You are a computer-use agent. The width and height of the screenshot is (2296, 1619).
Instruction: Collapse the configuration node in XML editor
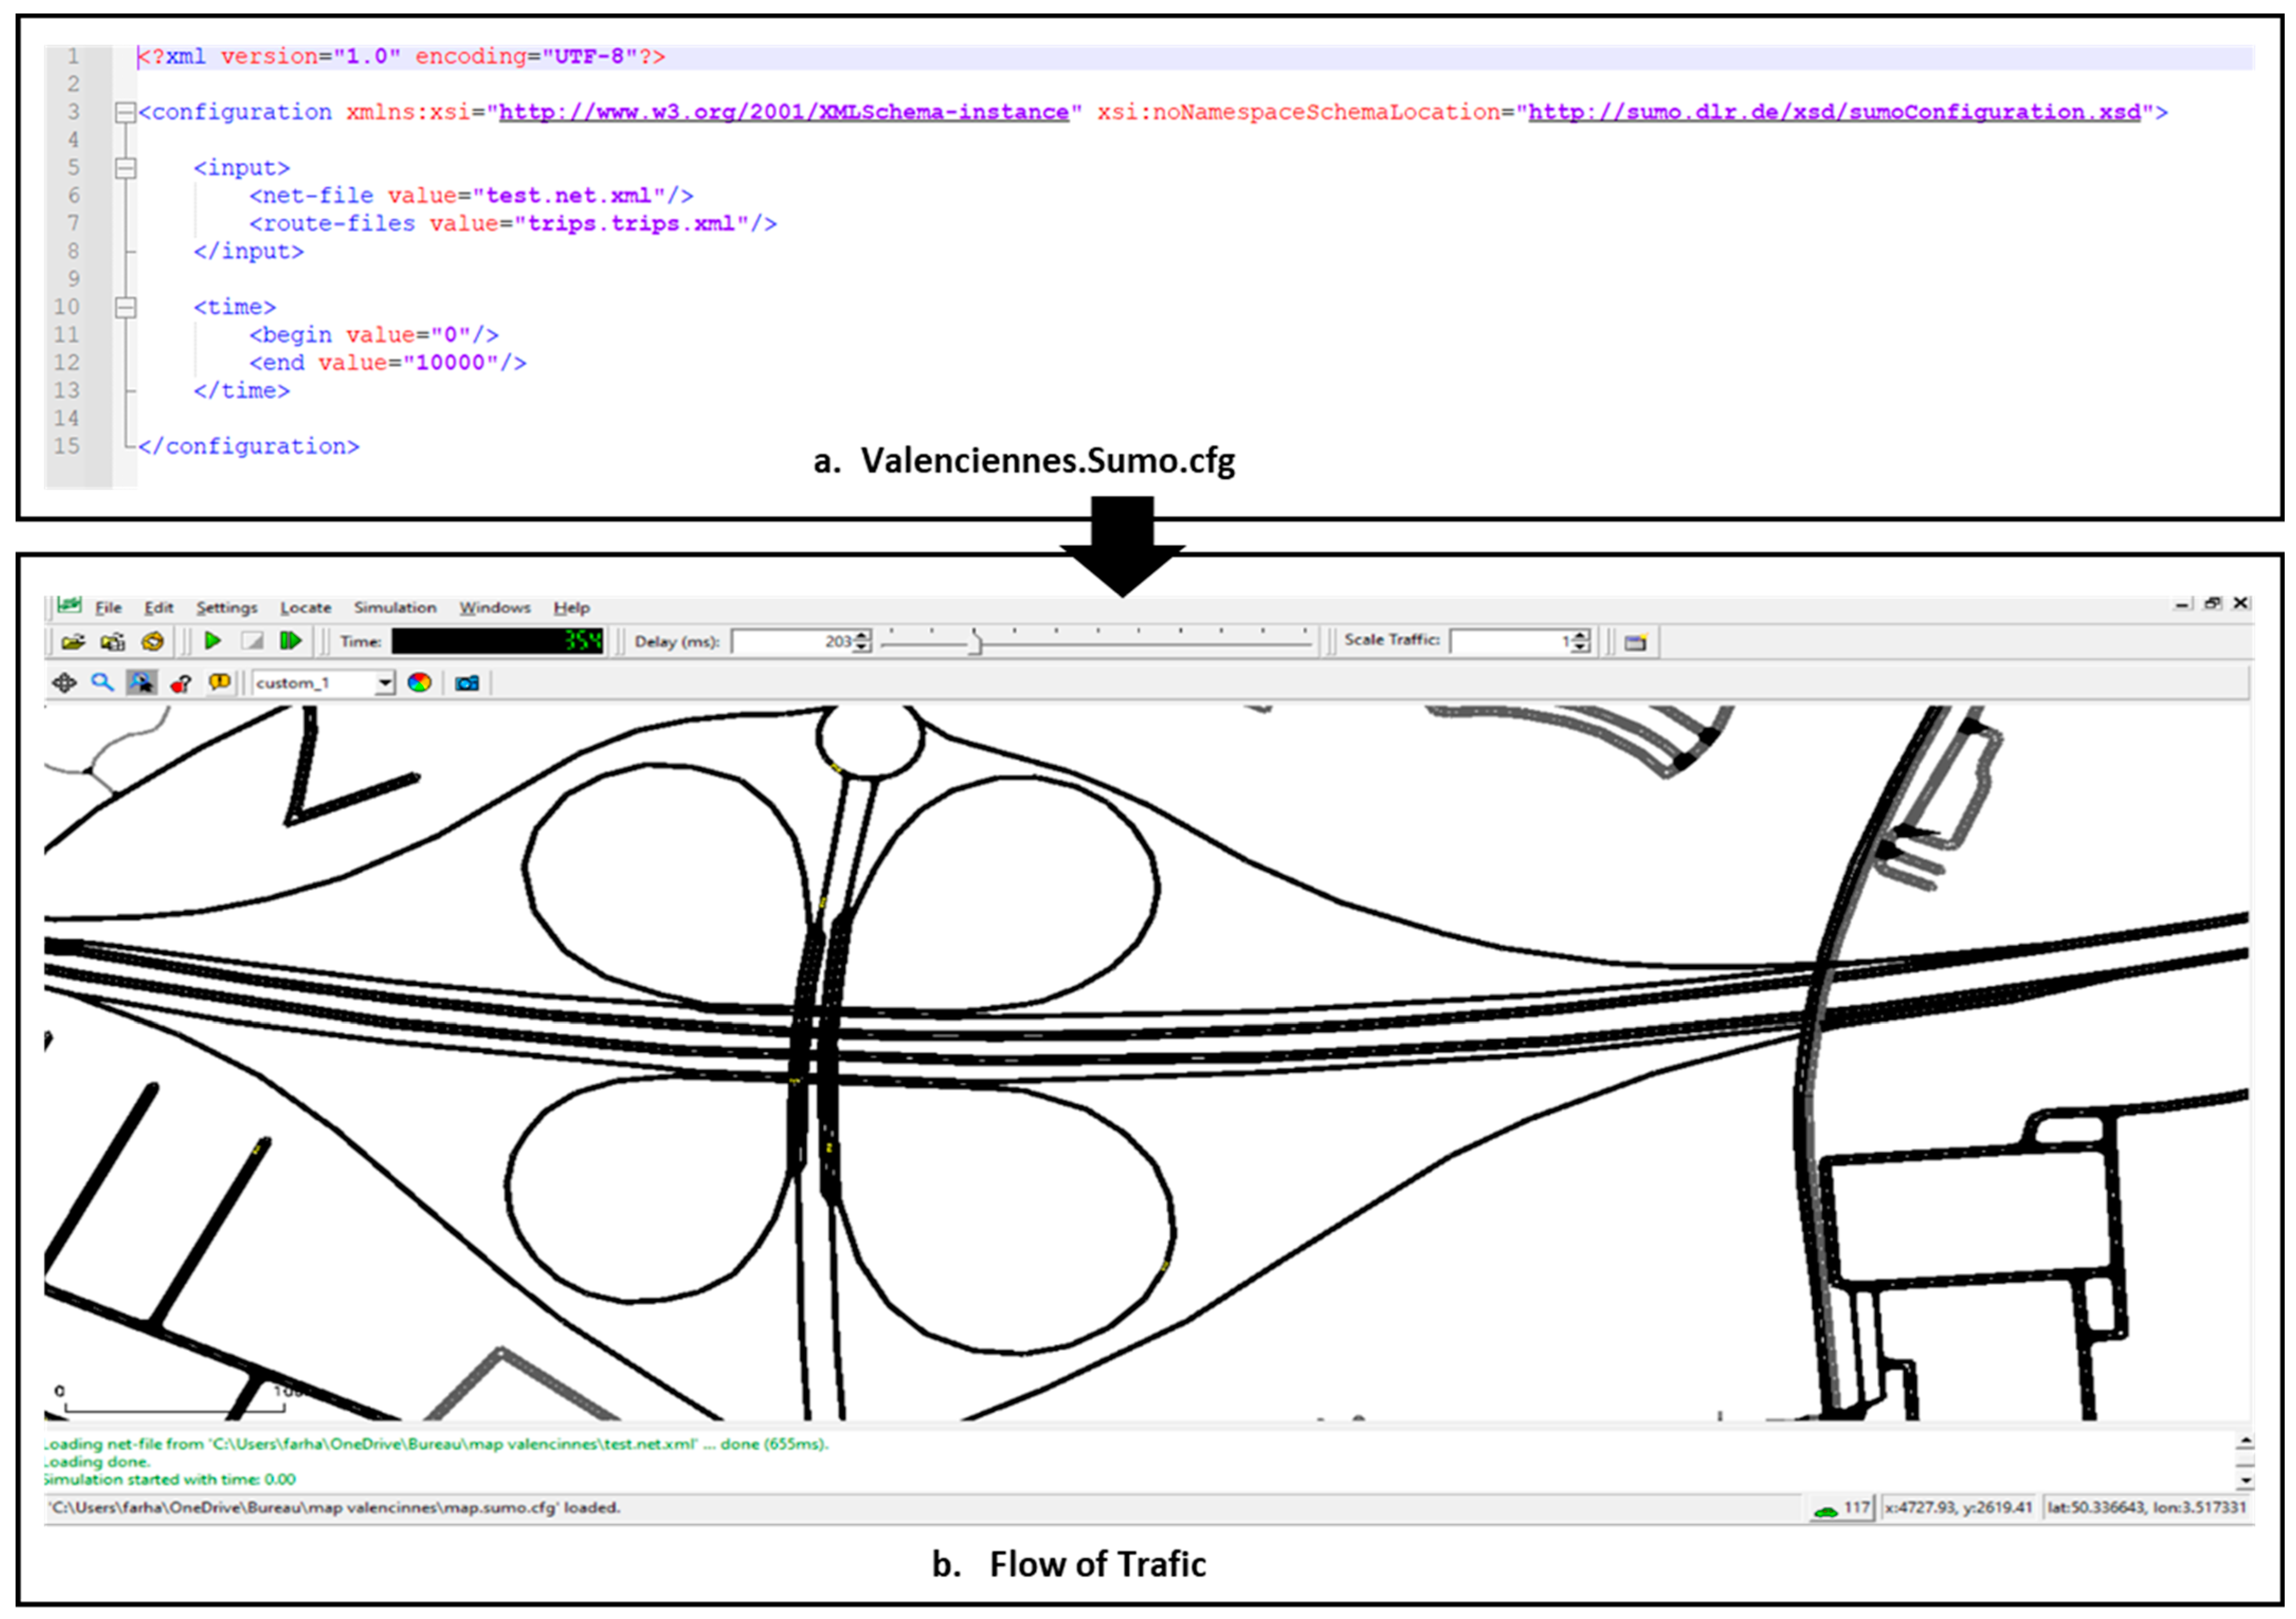(x=125, y=113)
